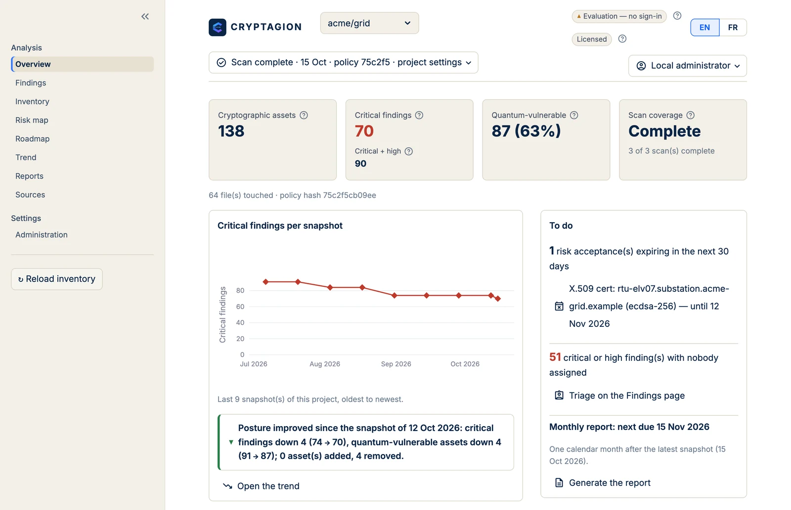The height and width of the screenshot is (510, 791).
Task: Show help for Critical findings card
Action: (x=419, y=115)
